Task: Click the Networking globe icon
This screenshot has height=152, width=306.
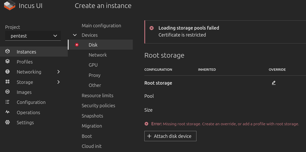Action: [7, 72]
